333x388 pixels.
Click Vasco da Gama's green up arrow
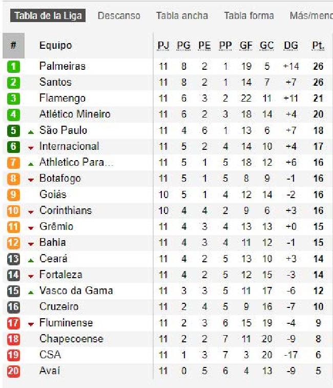pos(31,293)
